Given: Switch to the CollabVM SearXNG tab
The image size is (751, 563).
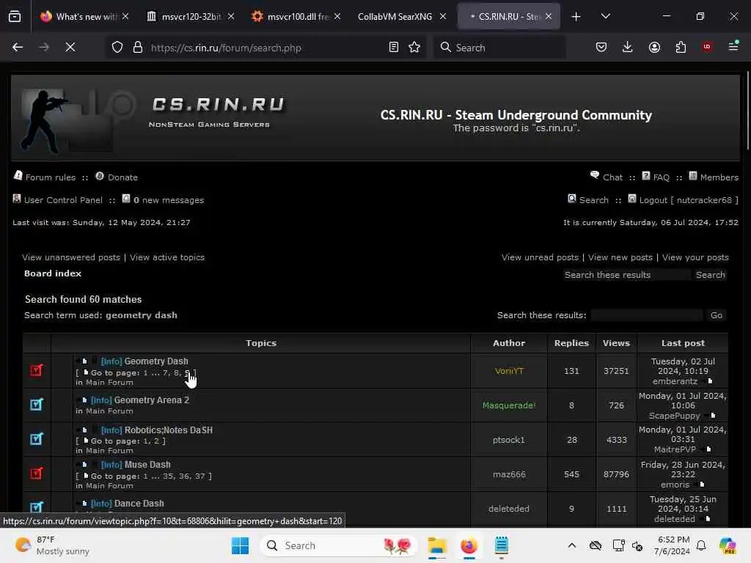Looking at the screenshot, I should tap(395, 17).
